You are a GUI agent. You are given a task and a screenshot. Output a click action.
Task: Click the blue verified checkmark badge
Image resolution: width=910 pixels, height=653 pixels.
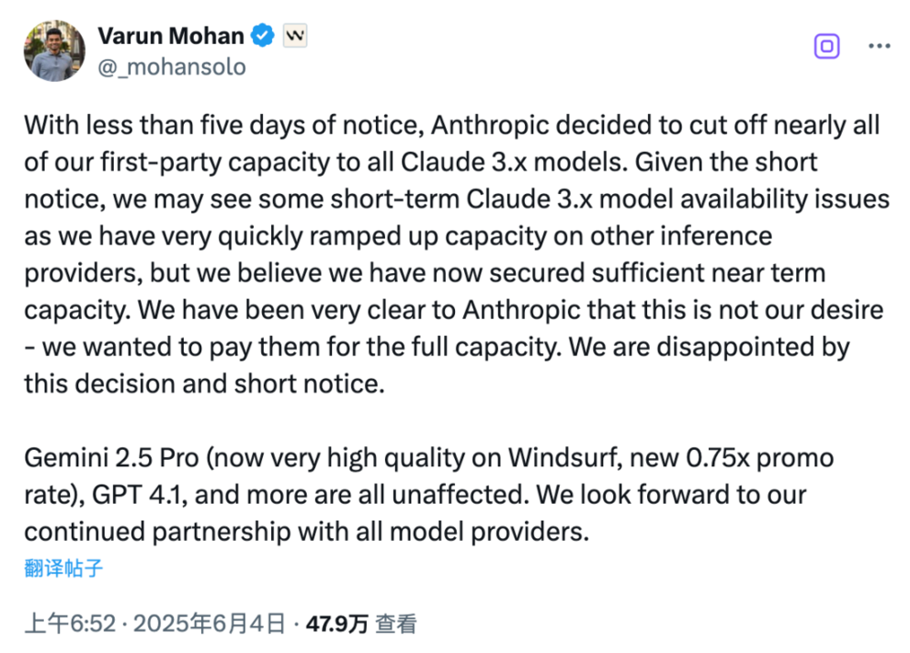click(263, 36)
